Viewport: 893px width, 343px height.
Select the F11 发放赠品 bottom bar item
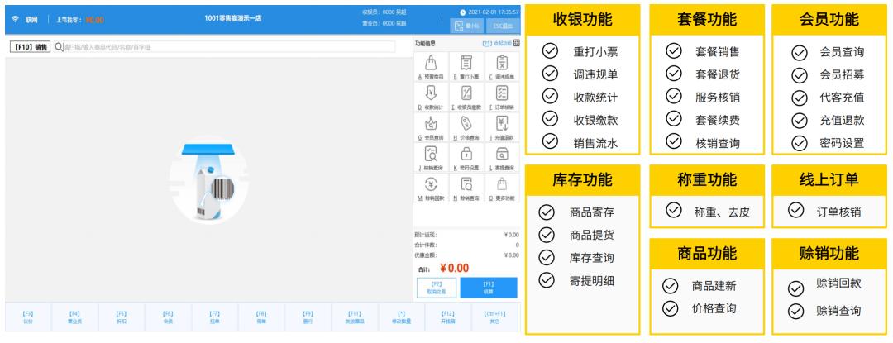[x=355, y=317]
